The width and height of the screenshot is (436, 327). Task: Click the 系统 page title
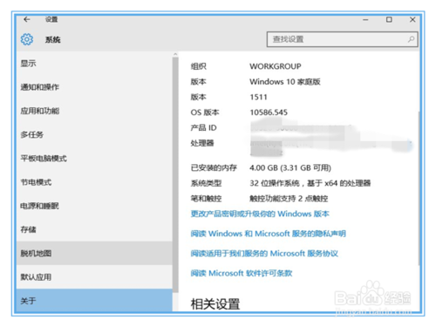[52, 39]
